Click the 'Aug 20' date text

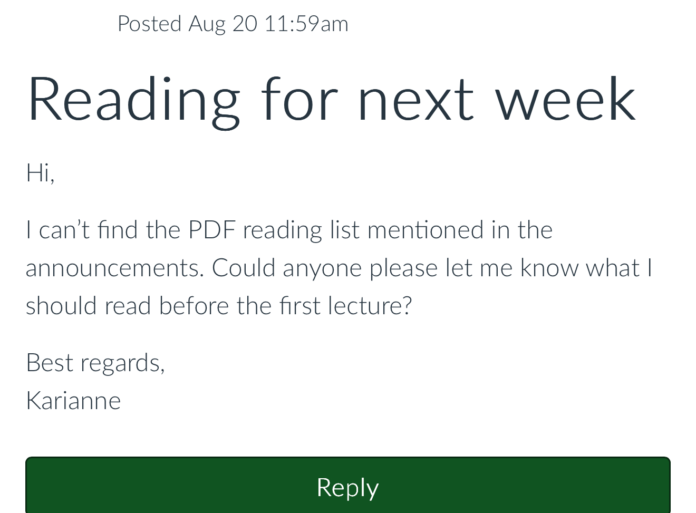click(x=223, y=24)
